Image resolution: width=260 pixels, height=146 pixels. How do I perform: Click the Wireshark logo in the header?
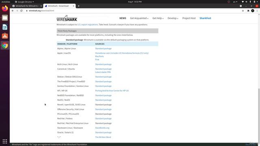tap(67, 18)
